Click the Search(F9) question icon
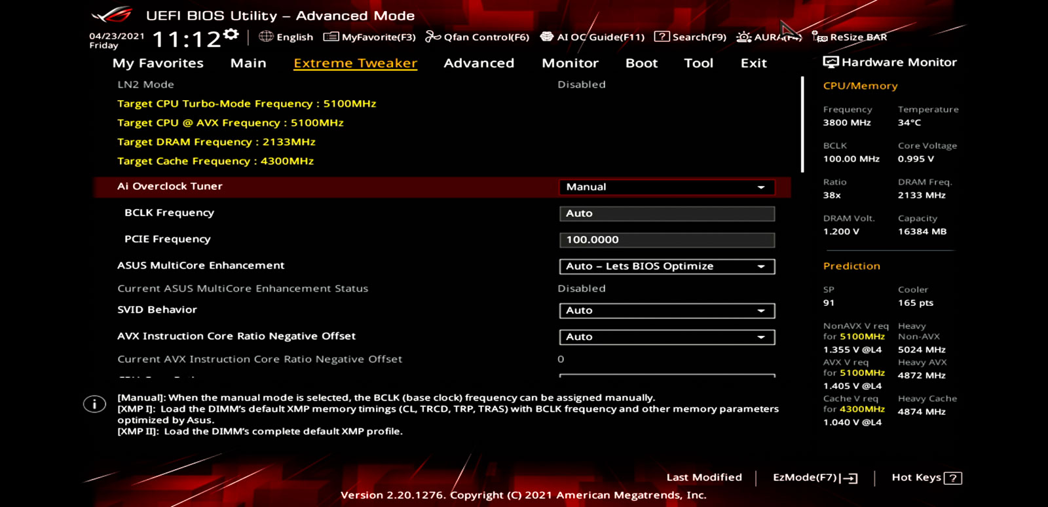 (662, 37)
